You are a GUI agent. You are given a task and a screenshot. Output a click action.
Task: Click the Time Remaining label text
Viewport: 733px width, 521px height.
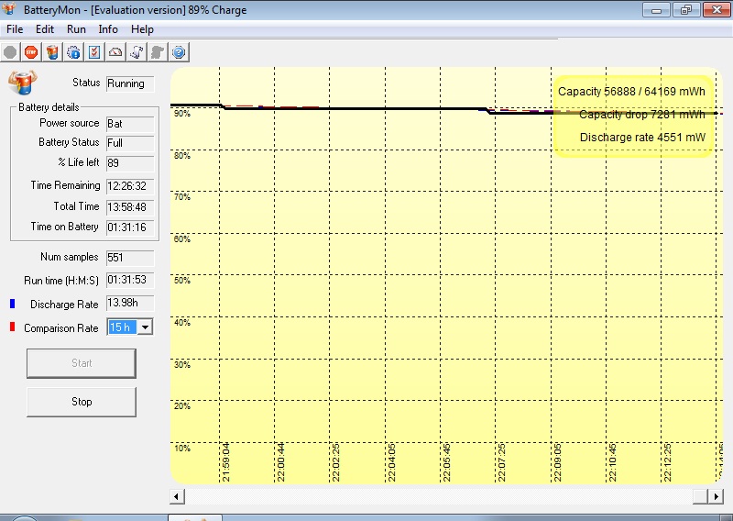[x=65, y=185]
